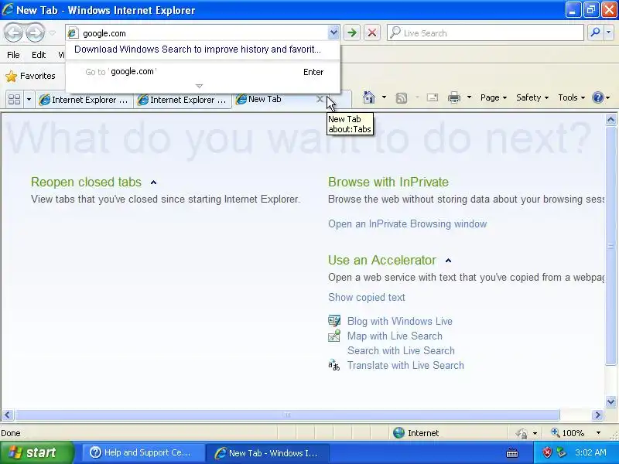Screen dimensions: 619x464
Task: Click horizontal scrollbar left arrow
Action: [7, 415]
